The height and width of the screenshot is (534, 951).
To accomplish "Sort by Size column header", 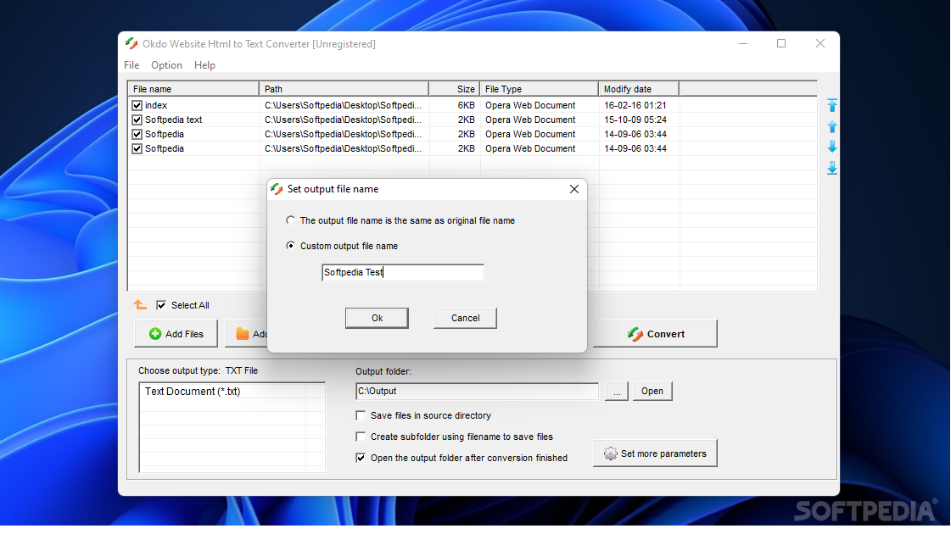I will (454, 89).
